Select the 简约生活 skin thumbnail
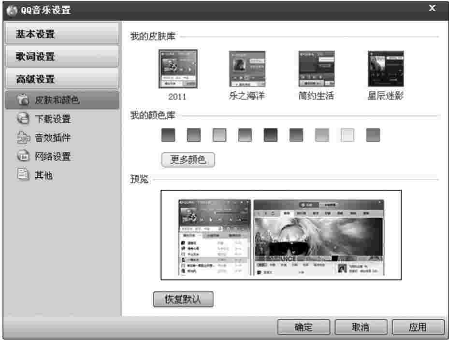449x340 pixels. tap(316, 69)
